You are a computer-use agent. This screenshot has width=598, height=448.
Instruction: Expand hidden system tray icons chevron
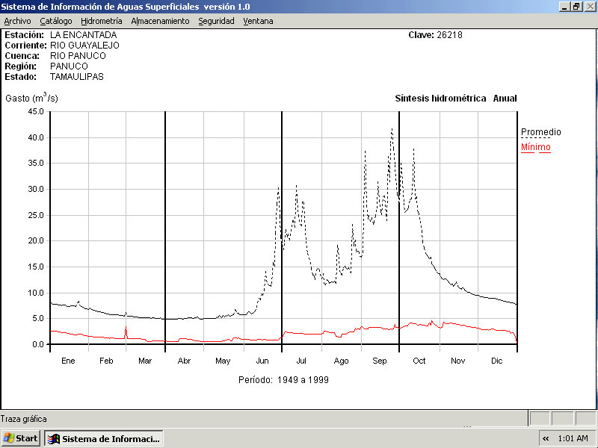tap(546, 438)
